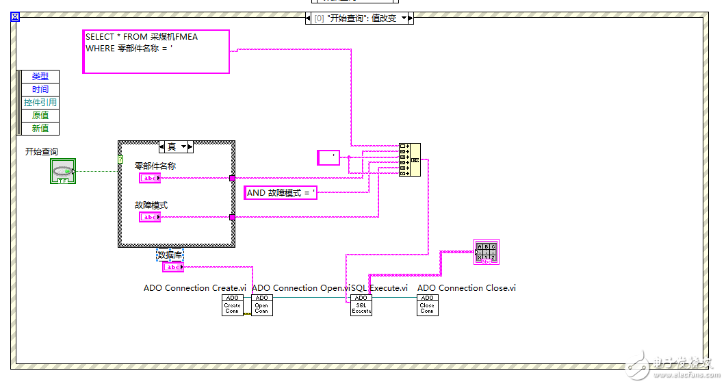Click the ADO Connection Close.vi label
Image resolution: width=726 pixels, height=386 pixels.
click(x=467, y=288)
